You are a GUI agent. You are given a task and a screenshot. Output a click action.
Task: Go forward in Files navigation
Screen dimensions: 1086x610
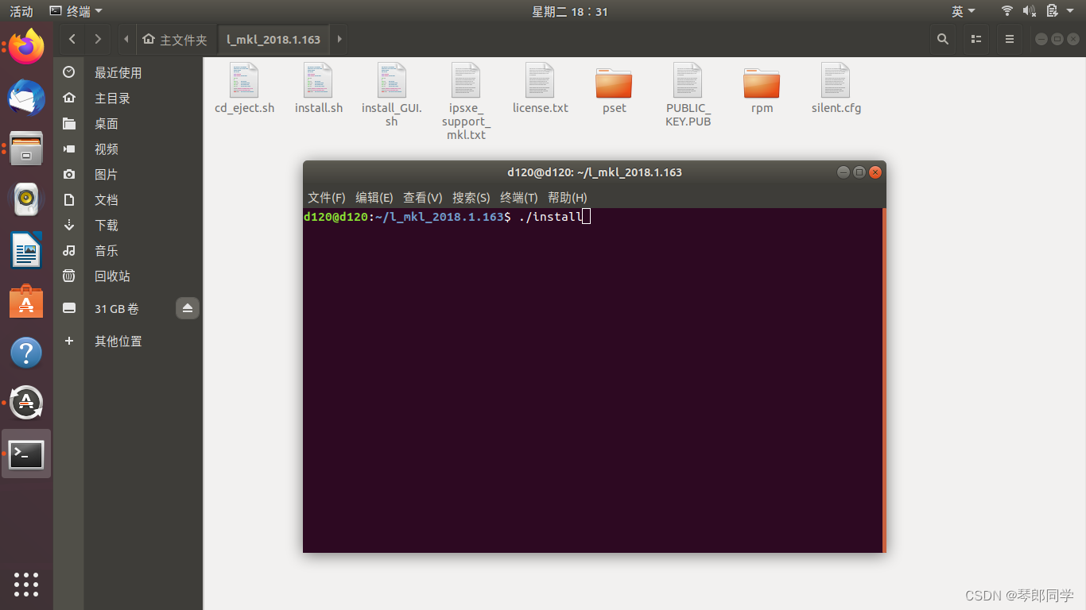[98, 39]
